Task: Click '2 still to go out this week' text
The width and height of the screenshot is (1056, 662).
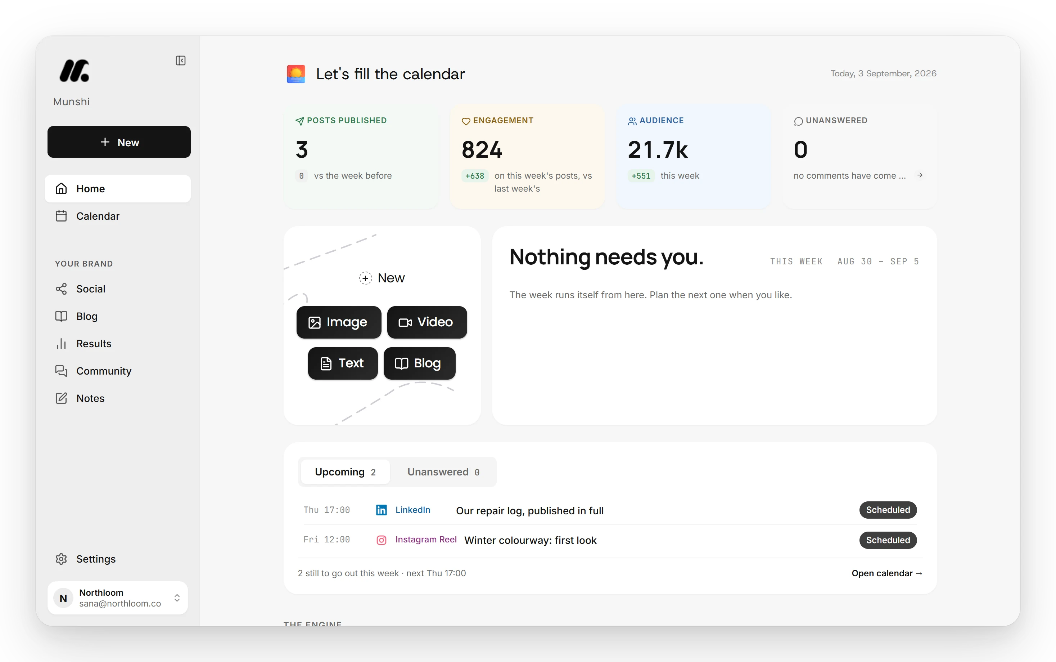Action: [x=348, y=573]
